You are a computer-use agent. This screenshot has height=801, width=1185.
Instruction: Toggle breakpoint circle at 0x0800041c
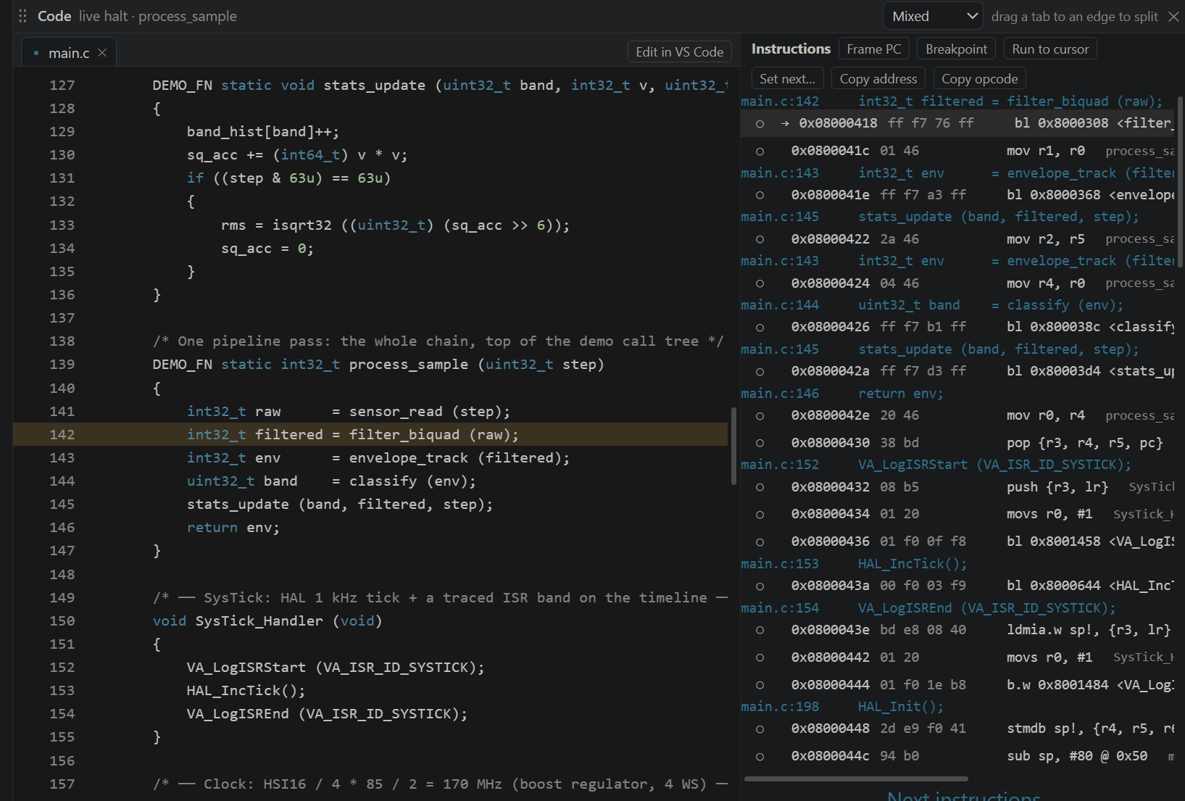760,152
